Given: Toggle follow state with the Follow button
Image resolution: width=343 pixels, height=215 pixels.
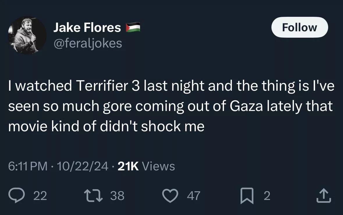Looking at the screenshot, I should (299, 27).
